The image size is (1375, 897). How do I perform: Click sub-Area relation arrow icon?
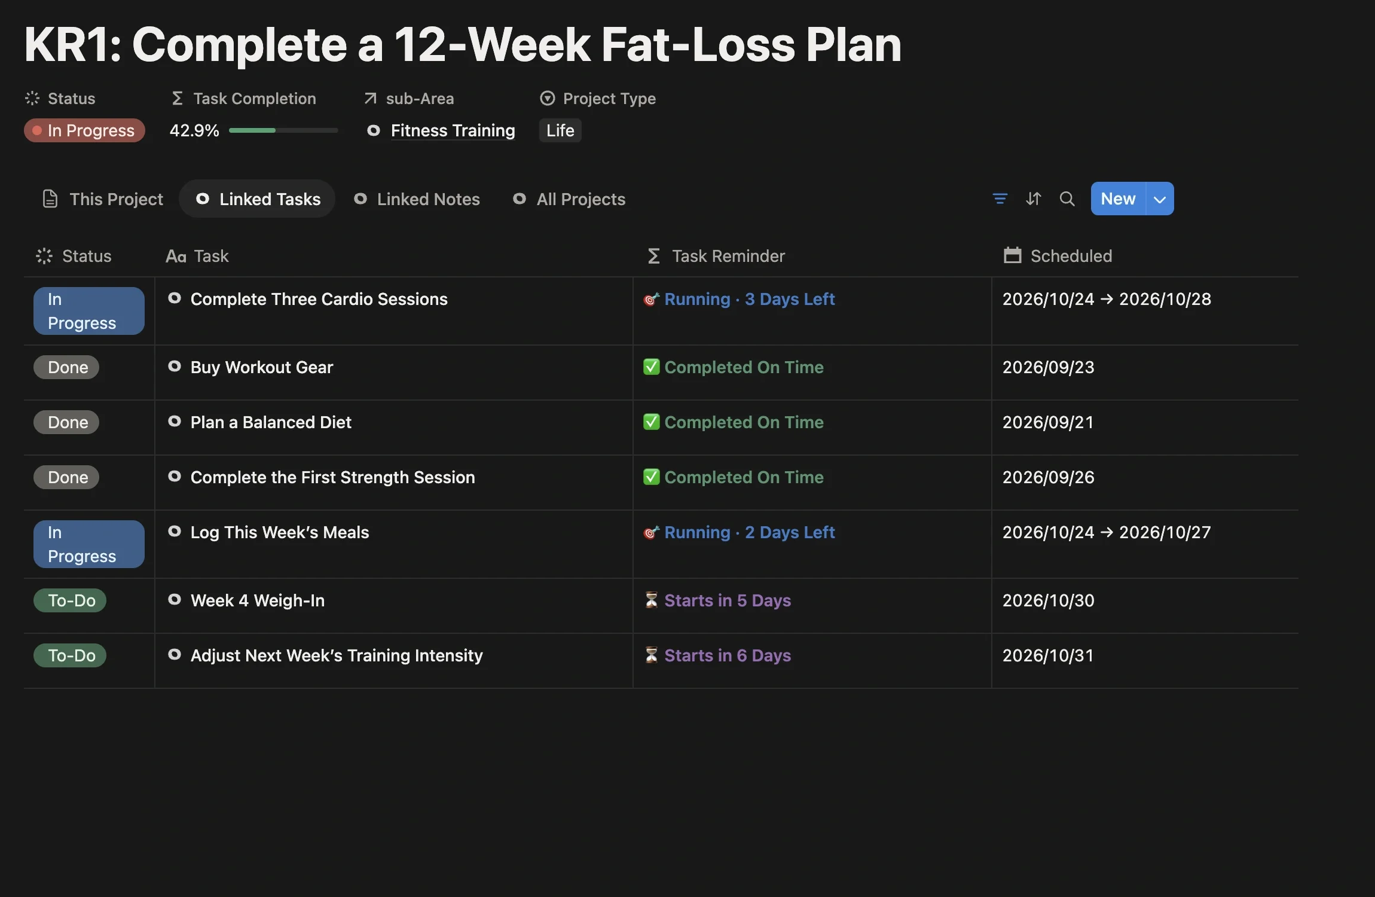(x=371, y=98)
